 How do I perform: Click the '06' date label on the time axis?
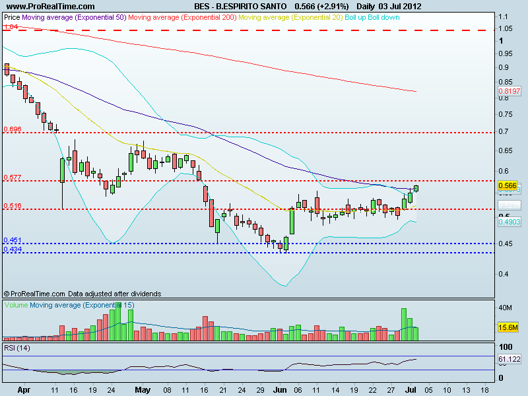pyautogui.click(x=298, y=390)
